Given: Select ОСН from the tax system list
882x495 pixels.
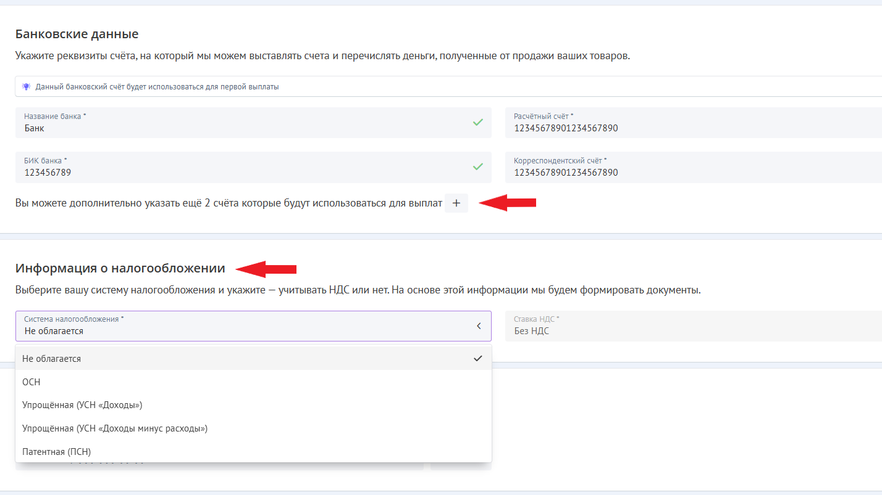Looking at the screenshot, I should pyautogui.click(x=31, y=382).
